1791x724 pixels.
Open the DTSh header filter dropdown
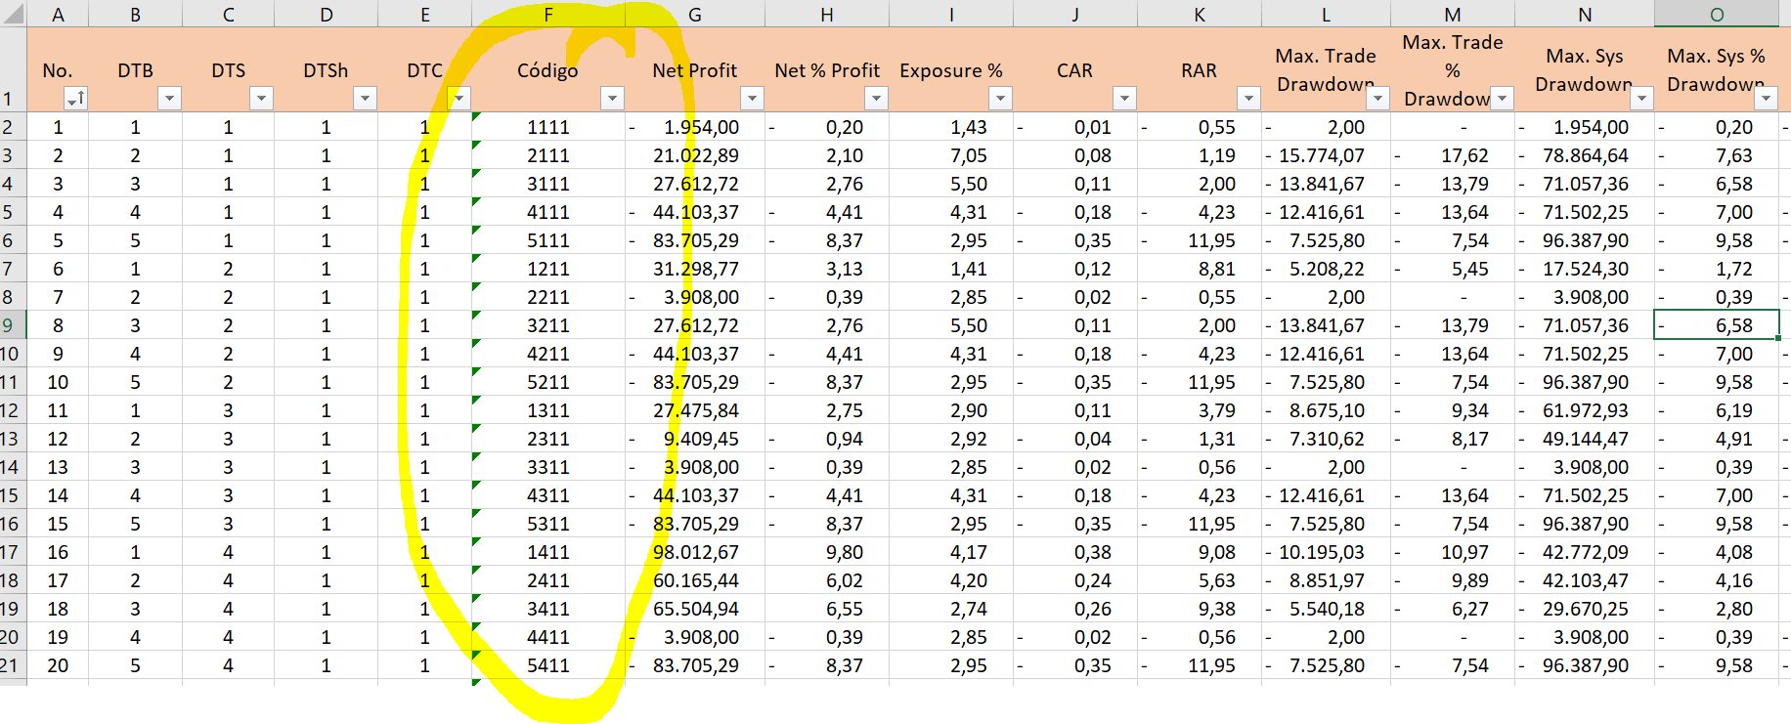365,99
